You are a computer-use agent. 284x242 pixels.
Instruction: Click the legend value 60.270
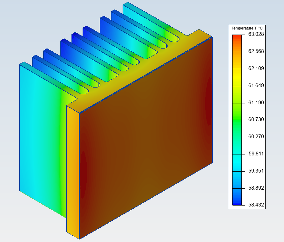click(256, 136)
